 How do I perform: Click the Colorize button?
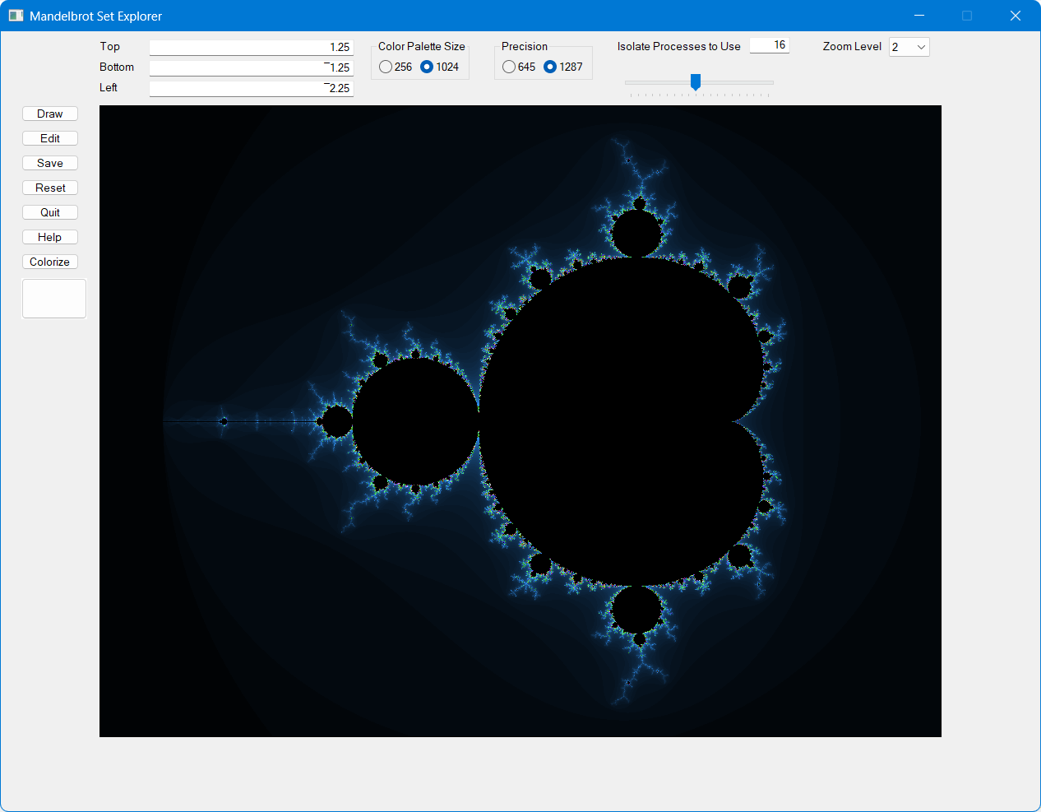(50, 262)
